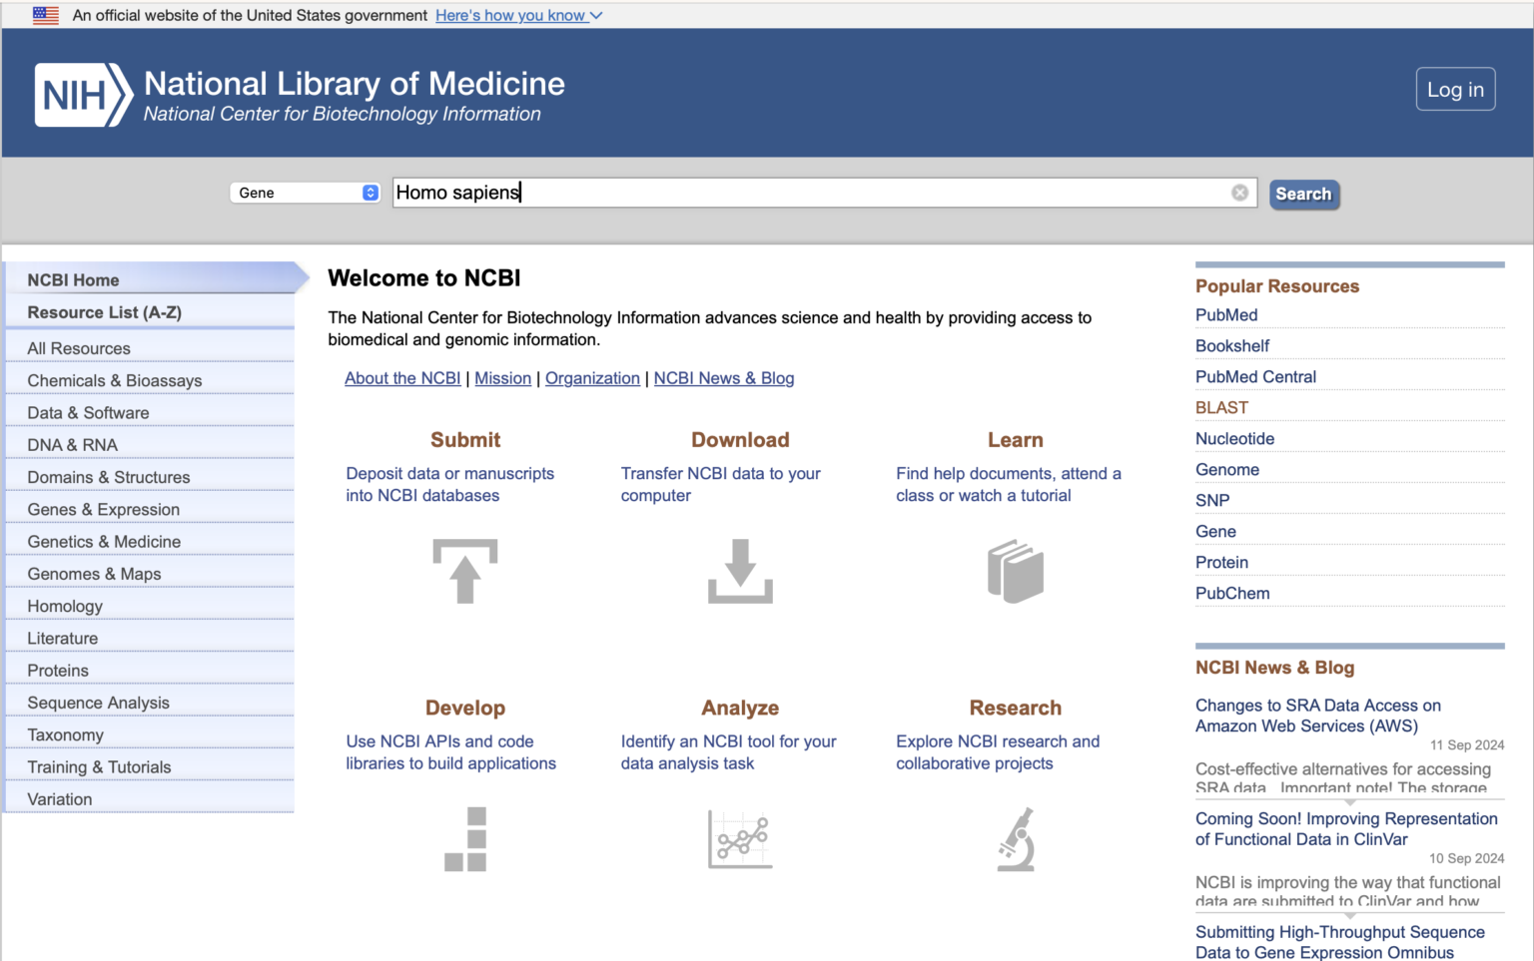Open Genes & Expression from the sidebar

click(103, 509)
